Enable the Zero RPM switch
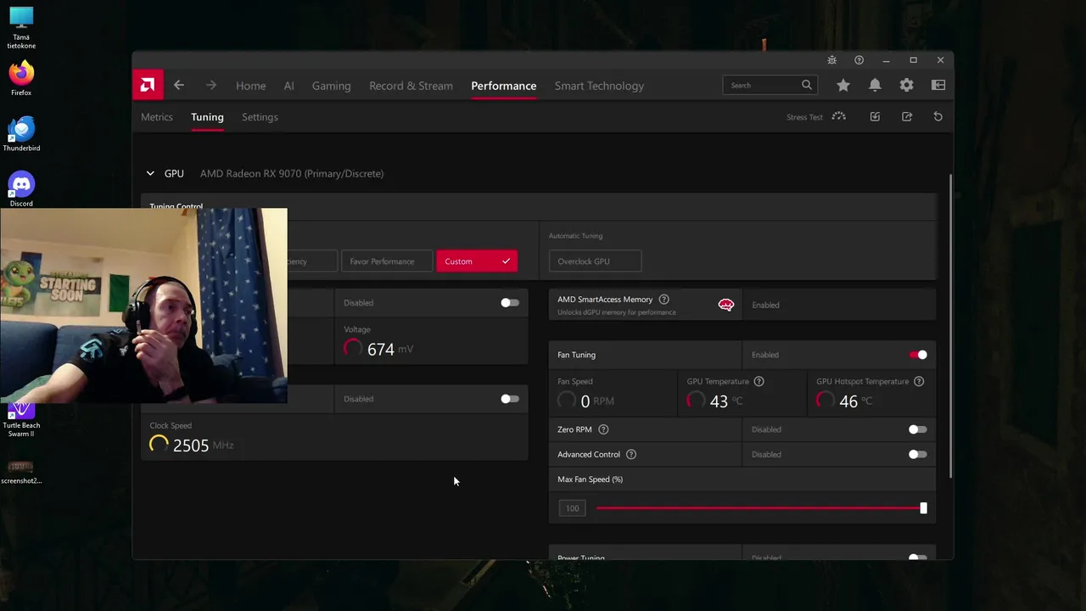1086x611 pixels. tap(917, 429)
